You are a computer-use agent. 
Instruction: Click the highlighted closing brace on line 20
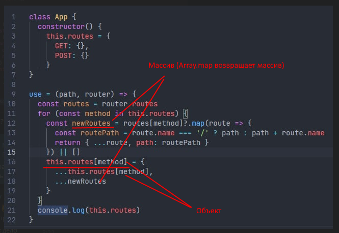click(x=40, y=200)
